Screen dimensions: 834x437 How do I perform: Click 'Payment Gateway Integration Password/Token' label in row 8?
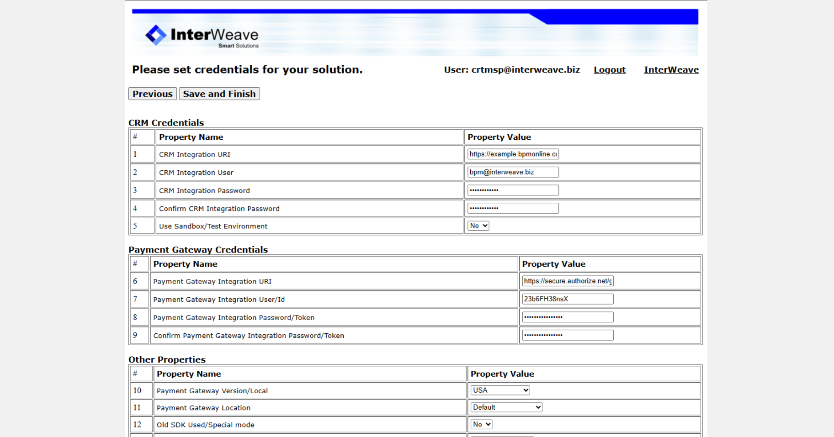(234, 317)
